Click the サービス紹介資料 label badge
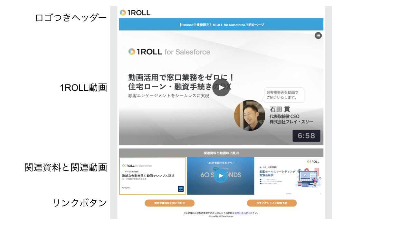Screen dimensions: 407x228 131,171
